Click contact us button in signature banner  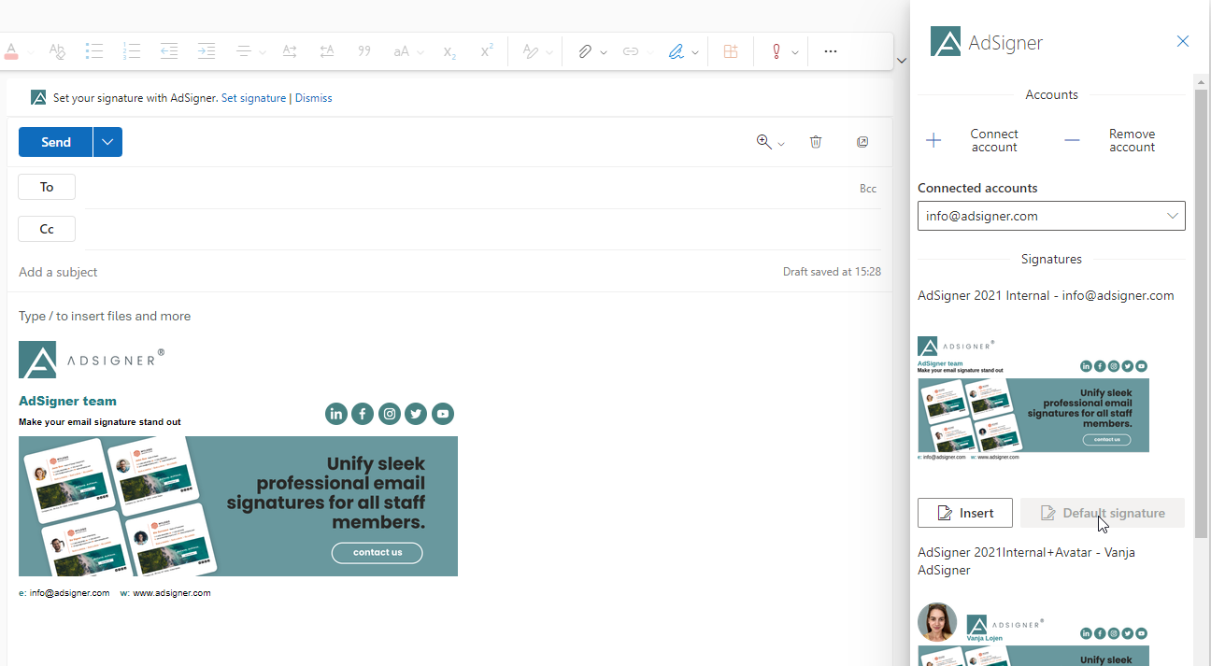(x=378, y=553)
